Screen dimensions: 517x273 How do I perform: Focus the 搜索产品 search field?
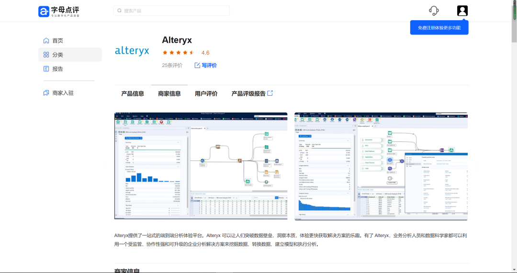tap(171, 11)
